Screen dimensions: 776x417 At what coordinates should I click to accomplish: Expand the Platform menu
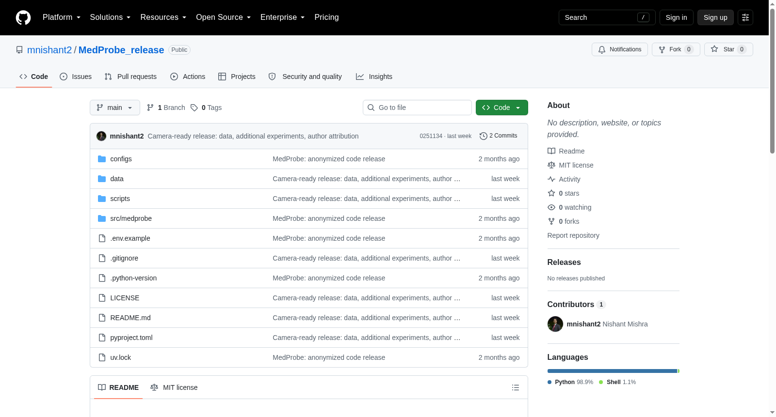click(62, 17)
